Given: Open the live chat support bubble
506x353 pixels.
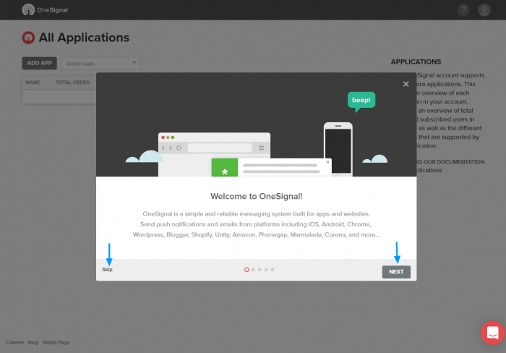Looking at the screenshot, I should [492, 333].
